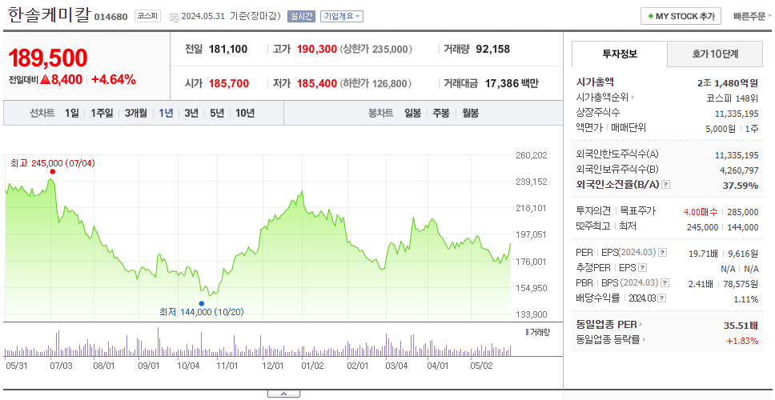Open help icon beside PER EPS(2024.03)
Screen dimensions: 775x400
(x=662, y=253)
